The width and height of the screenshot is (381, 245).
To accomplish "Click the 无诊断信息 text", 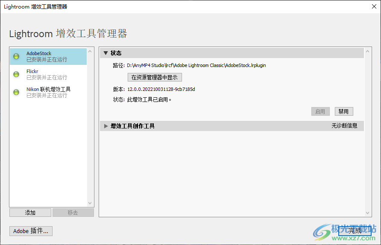I will pyautogui.click(x=344, y=126).
